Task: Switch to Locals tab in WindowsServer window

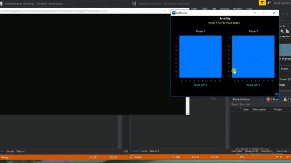Action: [x=10, y=151]
